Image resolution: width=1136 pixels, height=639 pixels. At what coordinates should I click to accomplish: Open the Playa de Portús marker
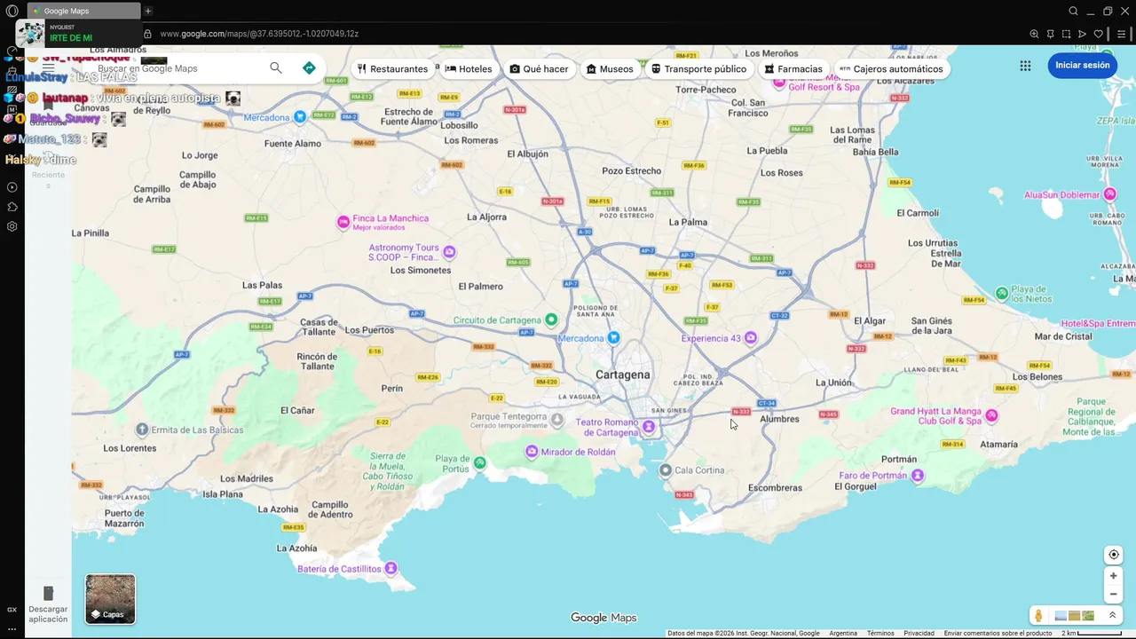pyautogui.click(x=479, y=462)
